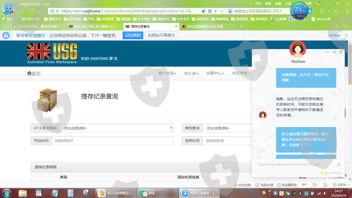Click the 开始时间 date input field
The height and width of the screenshot is (198, 352).
(113, 141)
